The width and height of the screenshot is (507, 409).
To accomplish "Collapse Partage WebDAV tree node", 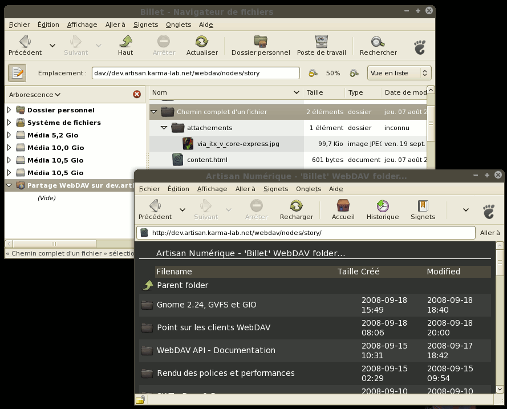I will coord(9,185).
